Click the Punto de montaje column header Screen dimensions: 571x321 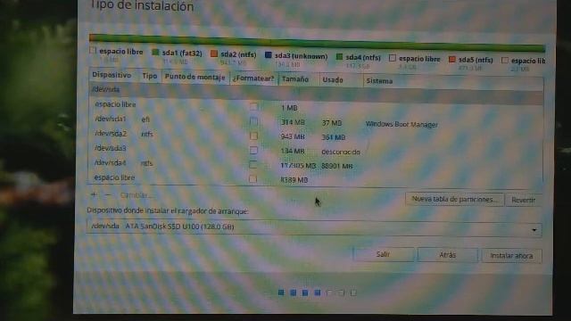pos(194,77)
